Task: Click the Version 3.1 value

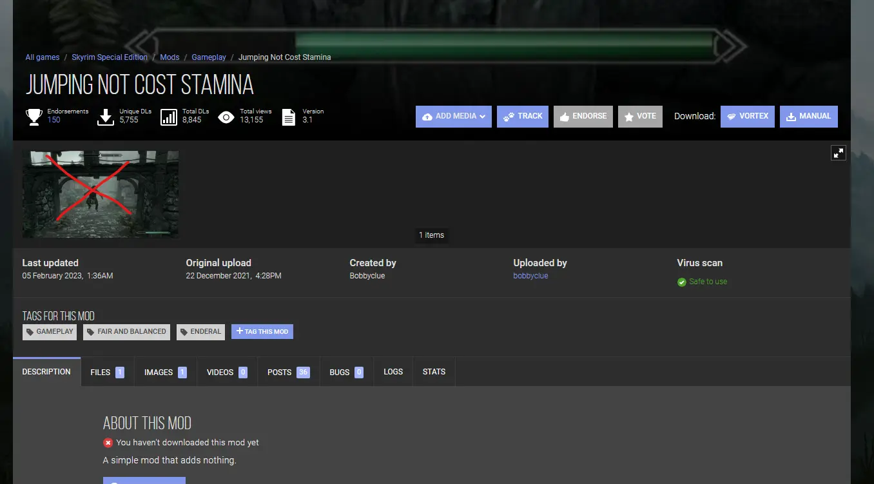Action: point(307,120)
